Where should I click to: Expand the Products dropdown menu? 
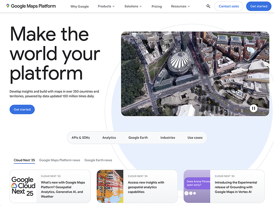106,6
